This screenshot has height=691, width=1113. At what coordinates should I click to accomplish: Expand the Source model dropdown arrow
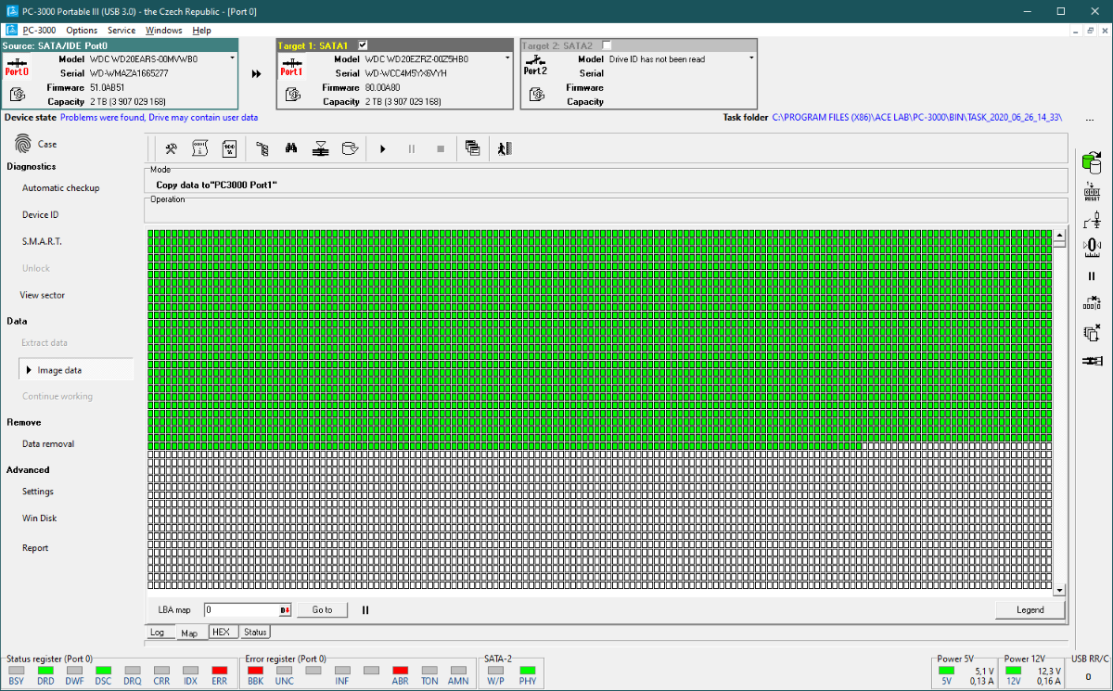(x=232, y=58)
